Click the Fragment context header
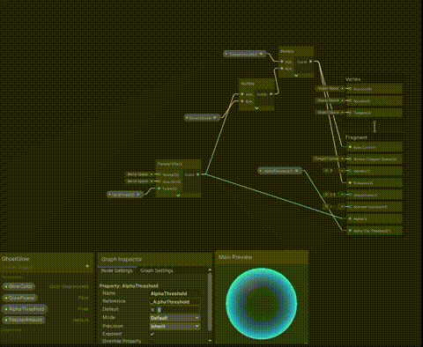The height and width of the screenshot is (347, 423). tap(356, 137)
